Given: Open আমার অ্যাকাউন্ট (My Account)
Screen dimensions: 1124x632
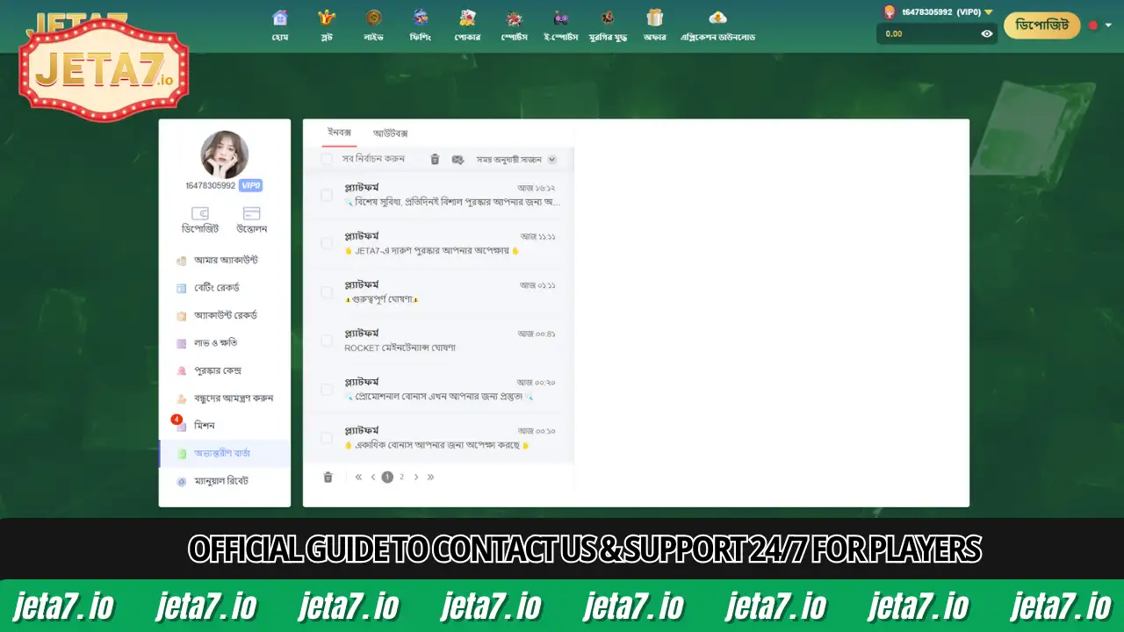Looking at the screenshot, I should pos(225,261).
